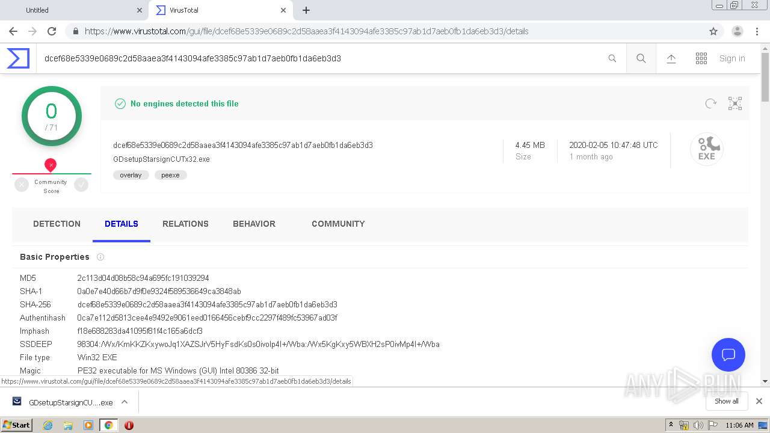The width and height of the screenshot is (770, 433).
Task: Click the Start button
Action: point(16,425)
